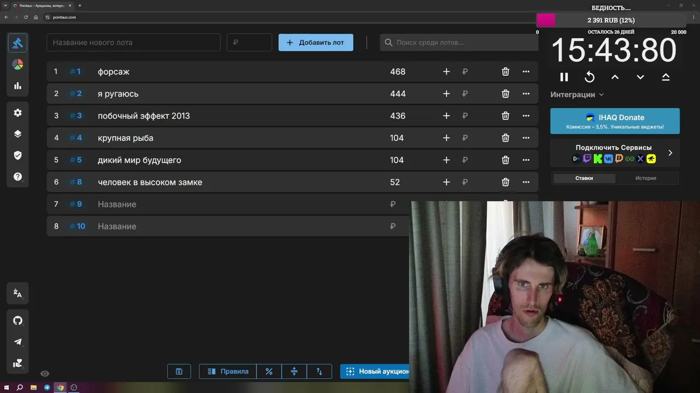The image size is (700, 393).
Task: Open more options for человек в высоком замке
Action: [x=526, y=182]
